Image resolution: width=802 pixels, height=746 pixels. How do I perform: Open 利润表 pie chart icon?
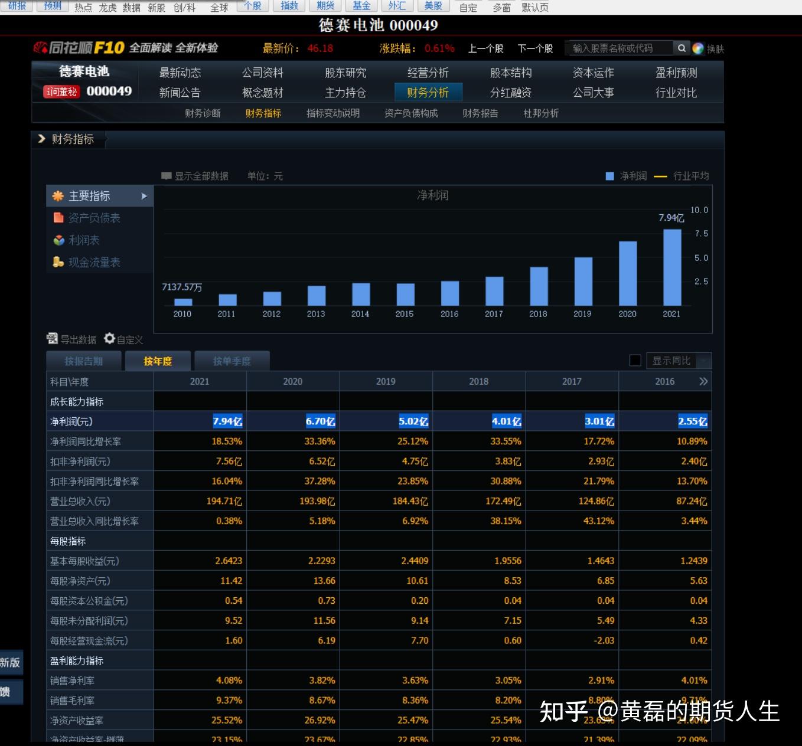58,240
